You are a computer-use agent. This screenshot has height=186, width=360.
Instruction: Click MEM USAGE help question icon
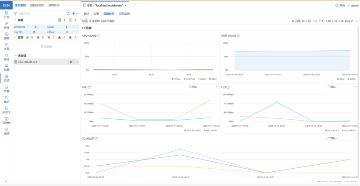[x=238, y=36]
